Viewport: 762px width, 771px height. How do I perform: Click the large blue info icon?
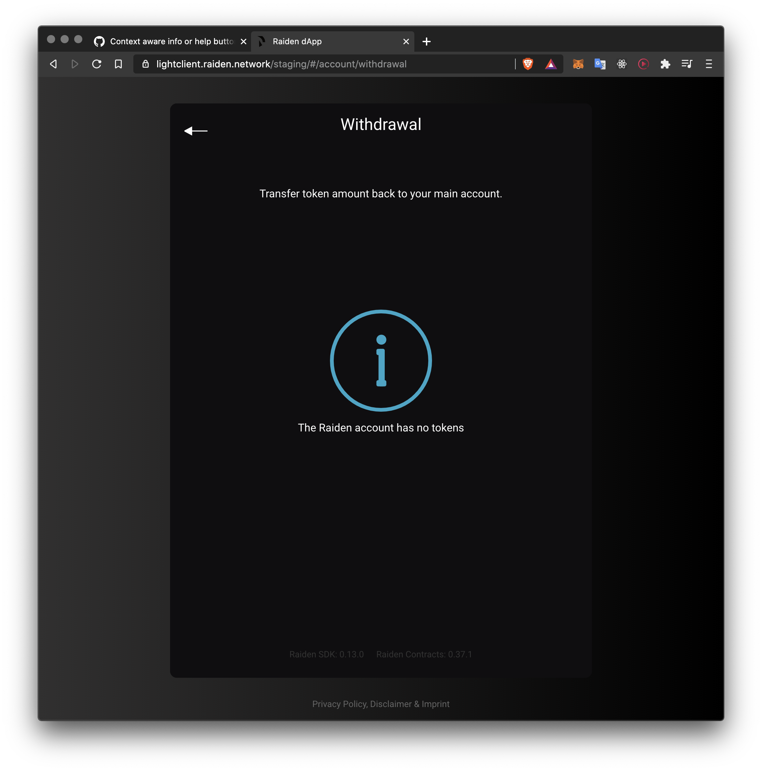[381, 360]
